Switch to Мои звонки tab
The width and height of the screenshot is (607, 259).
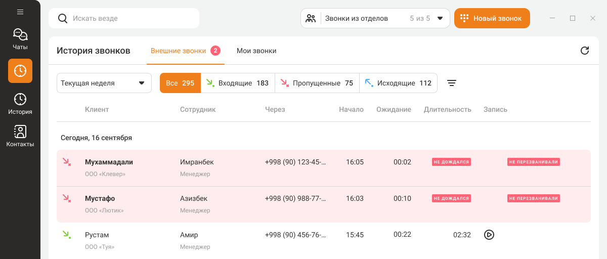256,51
